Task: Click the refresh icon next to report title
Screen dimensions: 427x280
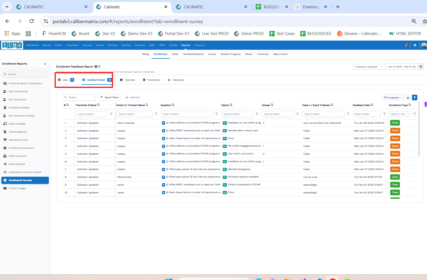Action: (99, 67)
